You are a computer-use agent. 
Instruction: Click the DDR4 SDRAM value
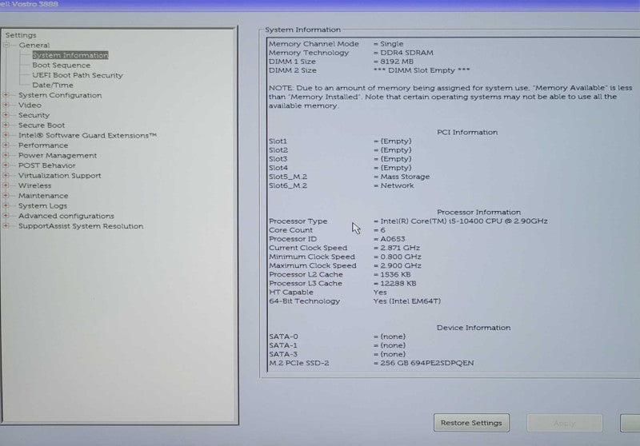point(406,53)
